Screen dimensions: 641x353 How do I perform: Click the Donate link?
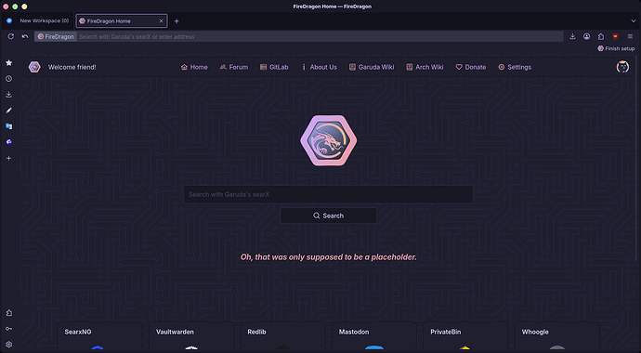[x=471, y=67]
